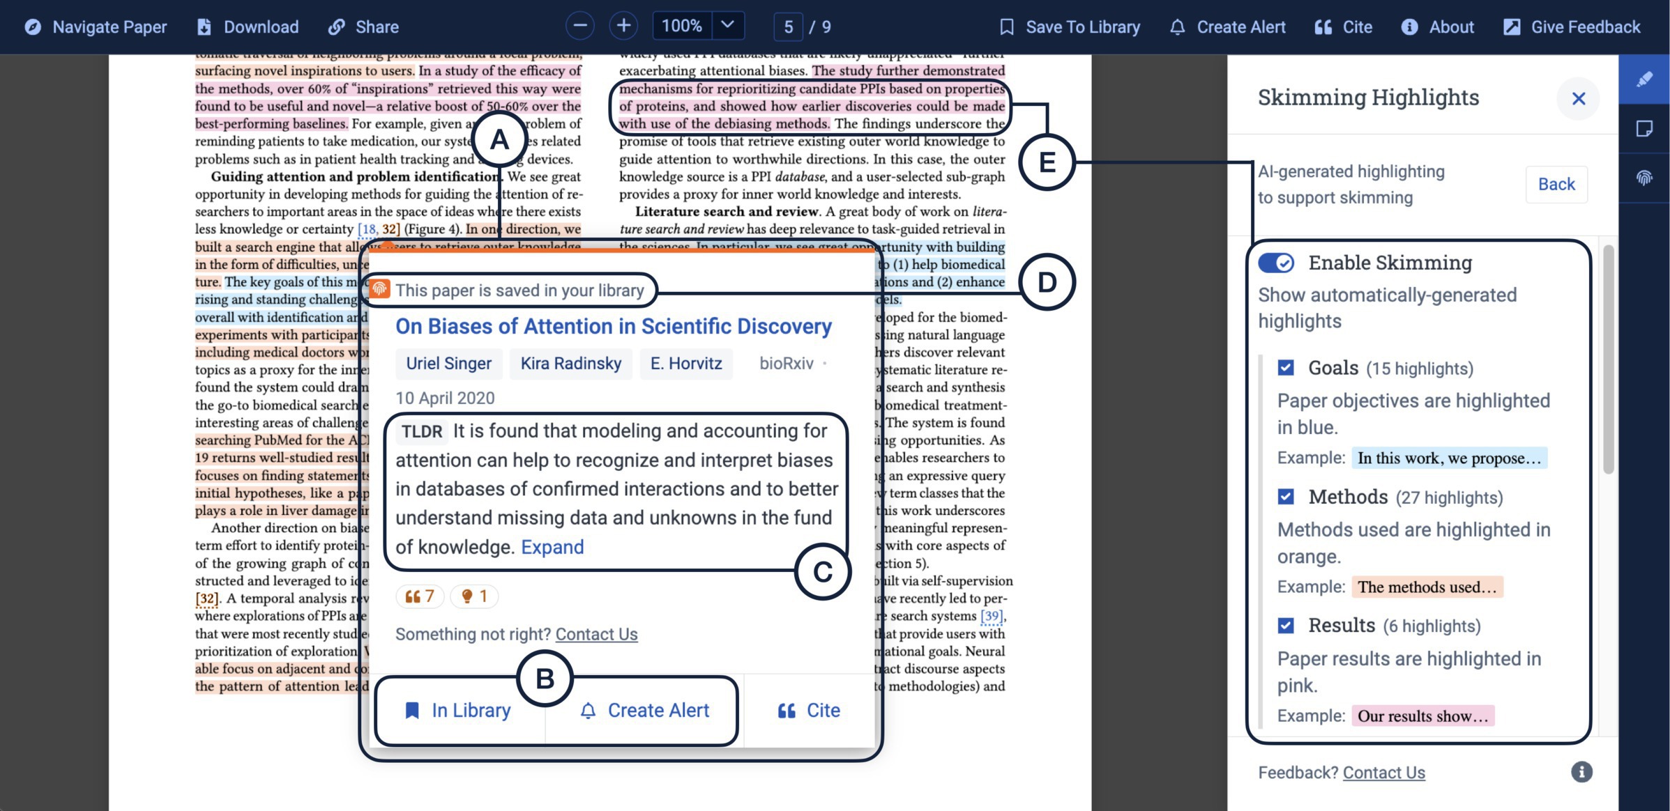Image resolution: width=1670 pixels, height=811 pixels.
Task: Toggle the Enable Skimming switch
Action: pos(1276,263)
